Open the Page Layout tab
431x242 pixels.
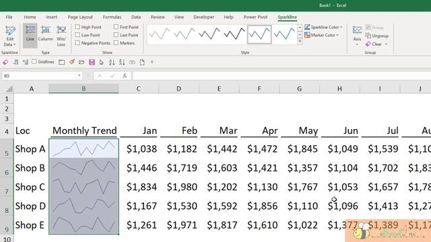pyautogui.click(x=80, y=17)
